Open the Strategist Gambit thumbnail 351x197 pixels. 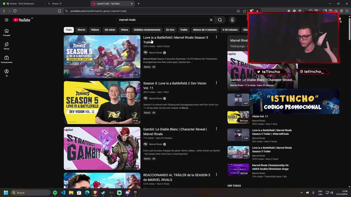click(102, 148)
